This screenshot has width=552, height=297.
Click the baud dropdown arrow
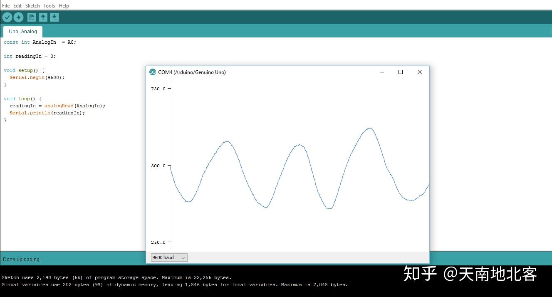(x=184, y=257)
